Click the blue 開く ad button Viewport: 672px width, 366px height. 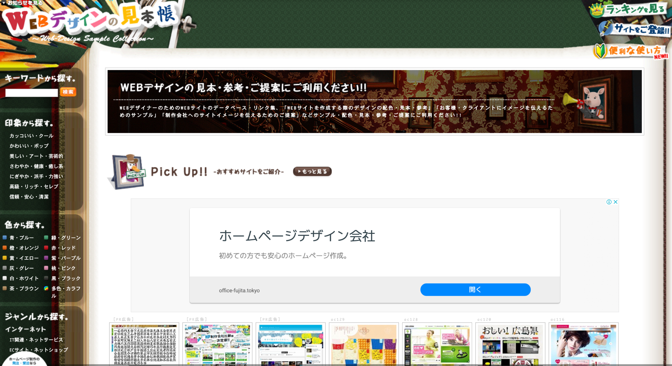475,290
